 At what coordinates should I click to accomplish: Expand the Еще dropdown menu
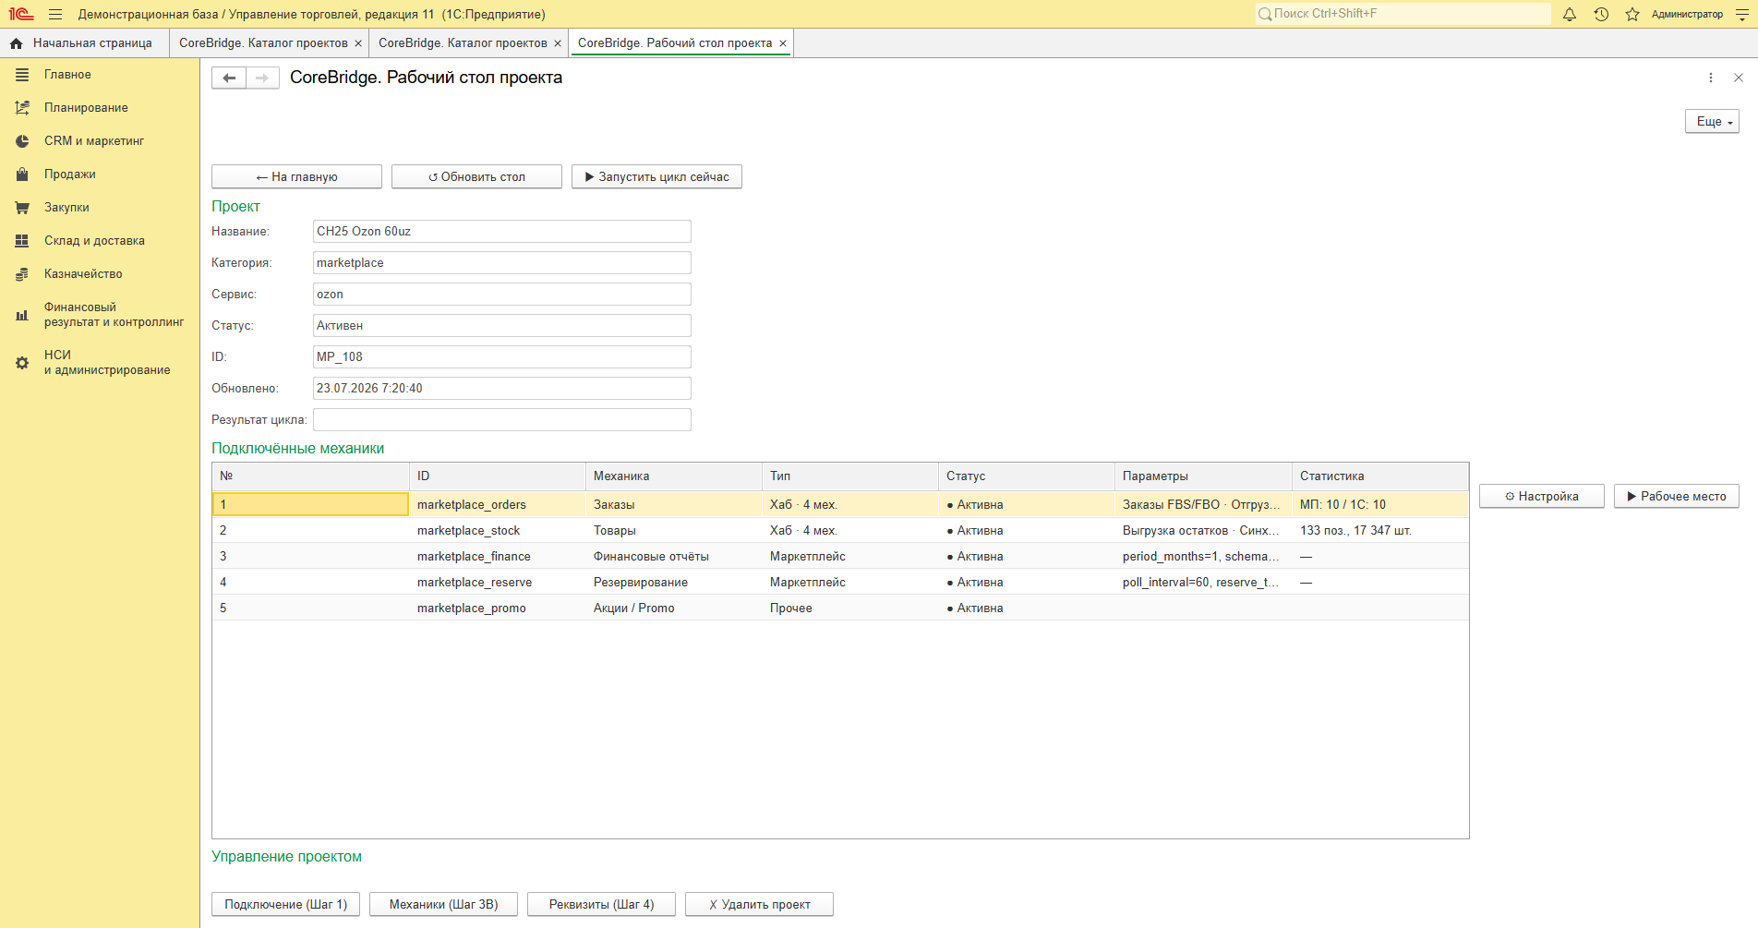1712,122
